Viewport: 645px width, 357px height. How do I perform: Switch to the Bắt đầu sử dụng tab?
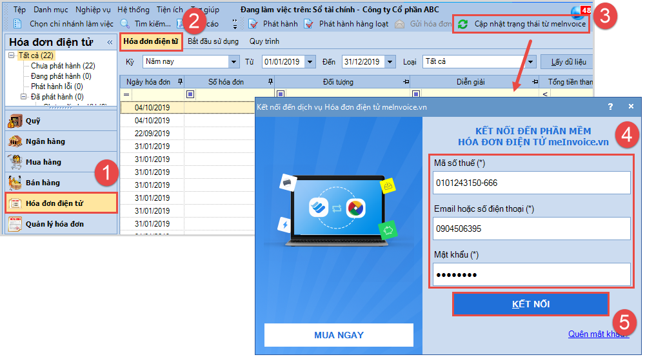tap(213, 41)
